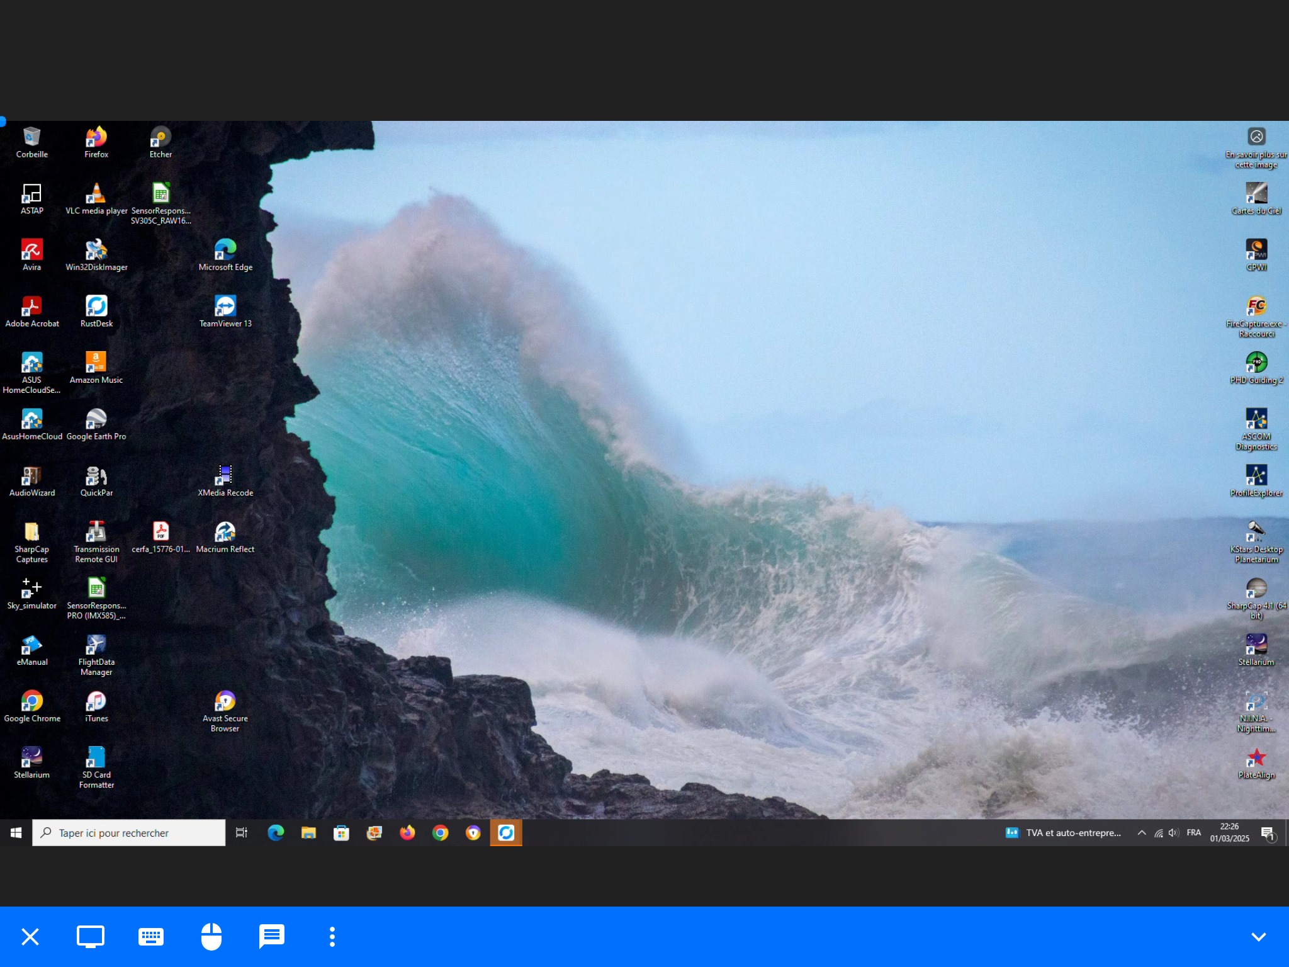This screenshot has height=967, width=1289.
Task: Open the display settings monitor icon
Action: (x=91, y=937)
